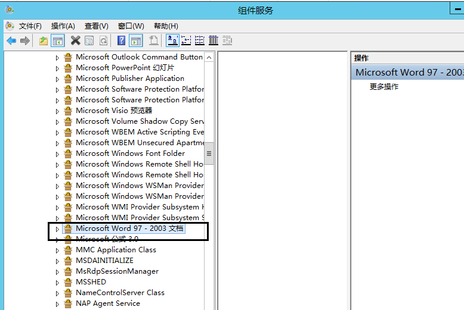Expand the Microsoft Visio 预览器 node
Image resolution: width=464 pixels, height=310 pixels.
tap(57, 111)
